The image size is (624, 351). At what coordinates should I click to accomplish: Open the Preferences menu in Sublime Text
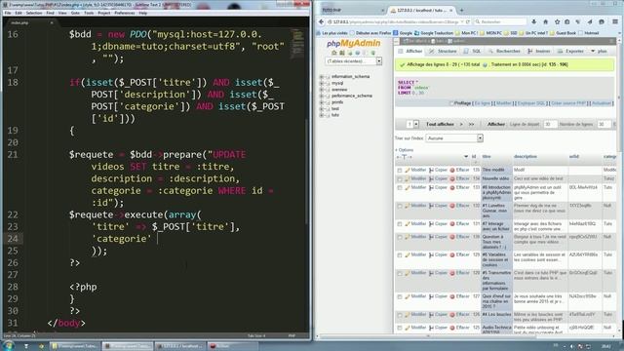(x=125, y=13)
